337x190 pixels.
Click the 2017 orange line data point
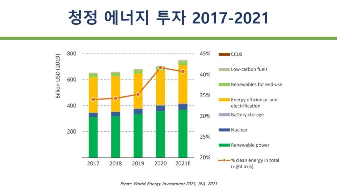pos(93,99)
